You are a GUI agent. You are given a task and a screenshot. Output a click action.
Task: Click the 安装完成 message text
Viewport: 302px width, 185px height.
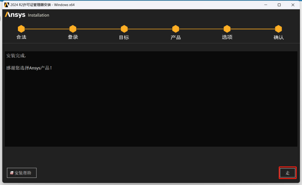(16, 56)
